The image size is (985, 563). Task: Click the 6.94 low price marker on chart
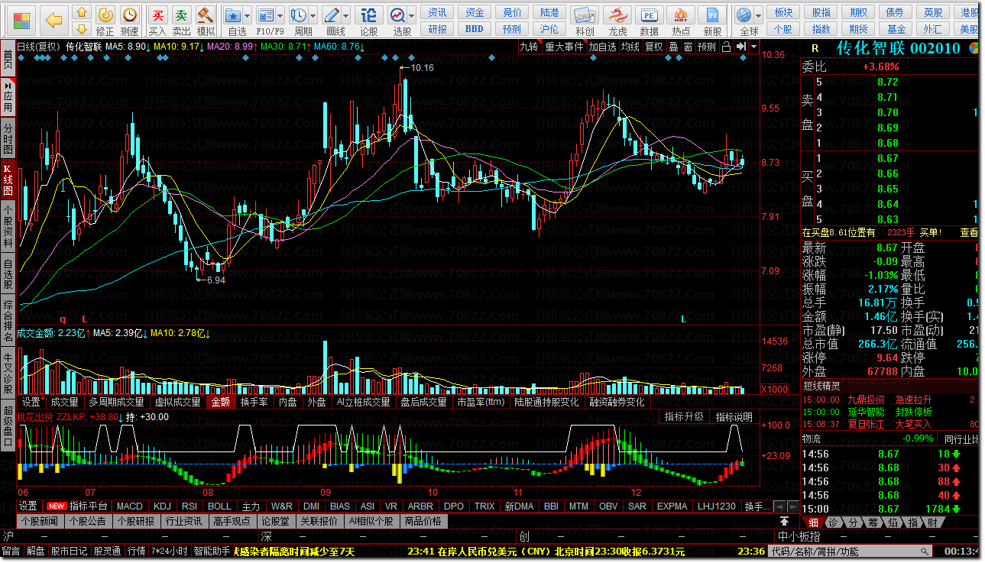click(210, 280)
